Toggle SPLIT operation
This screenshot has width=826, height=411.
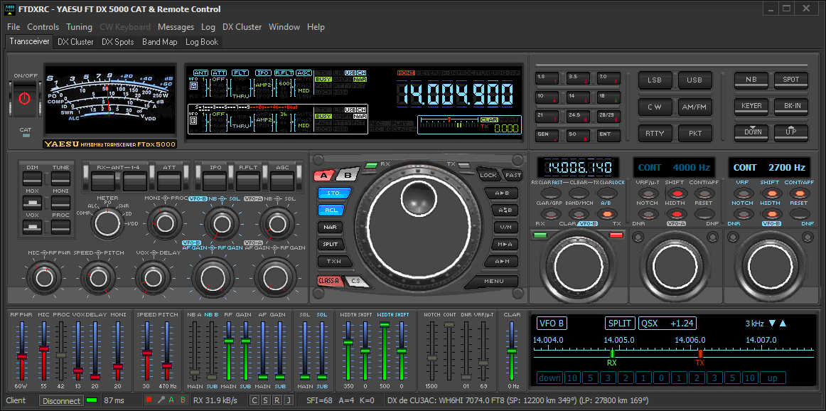[333, 244]
